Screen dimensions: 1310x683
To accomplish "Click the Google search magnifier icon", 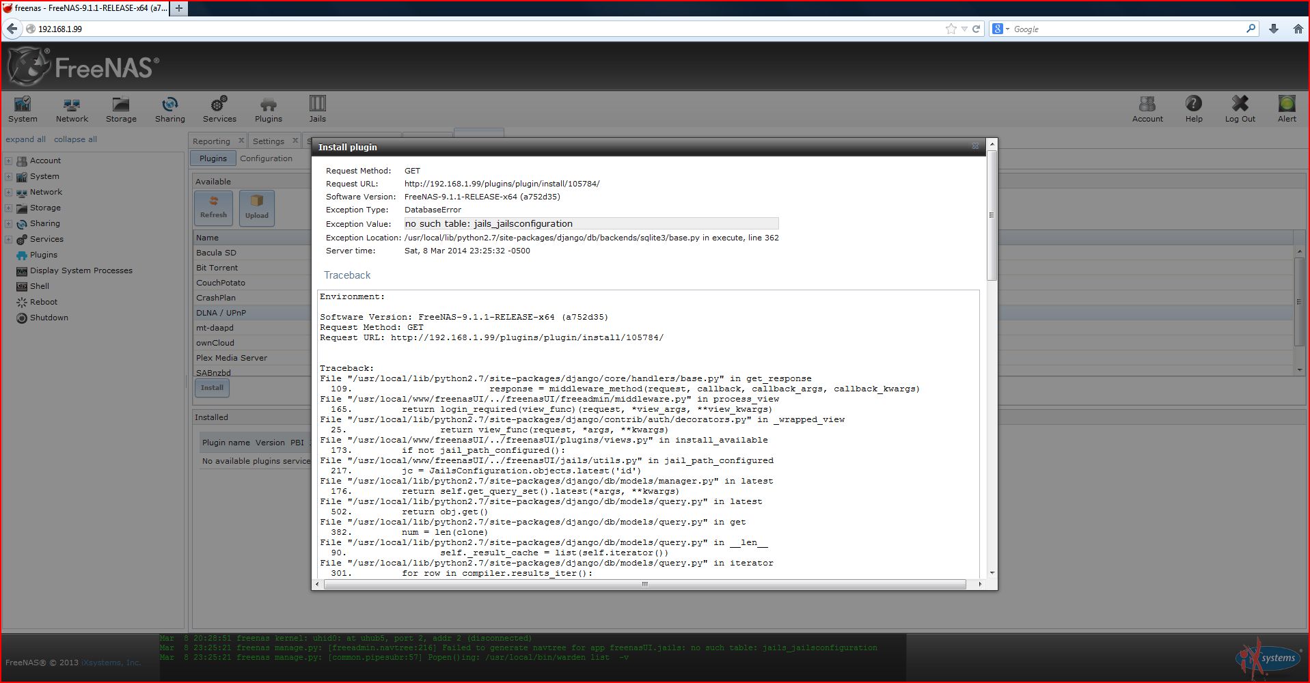I will click(x=1251, y=29).
